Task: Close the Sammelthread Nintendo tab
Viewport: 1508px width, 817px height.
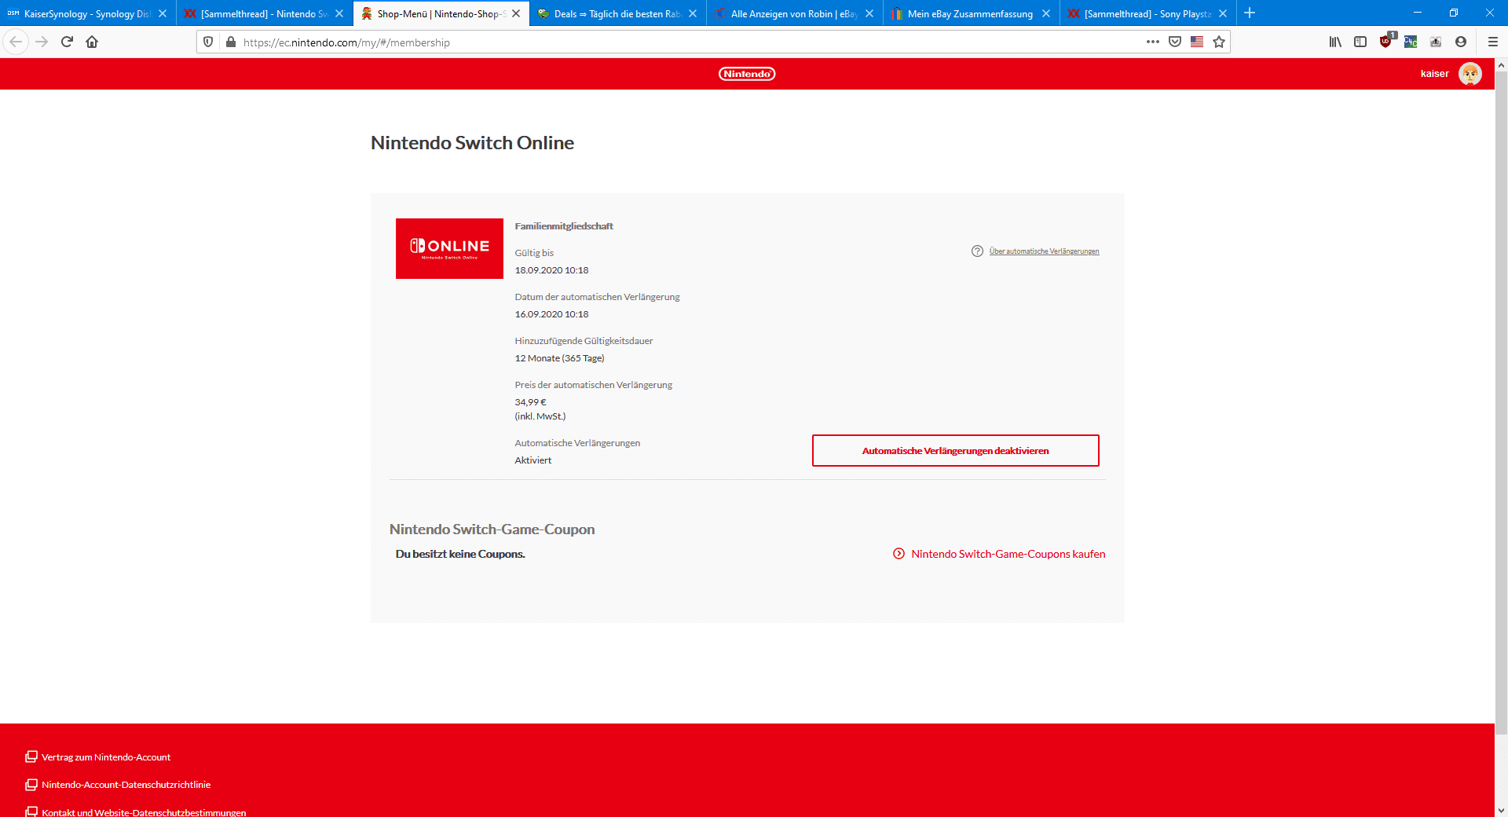Action: click(339, 13)
